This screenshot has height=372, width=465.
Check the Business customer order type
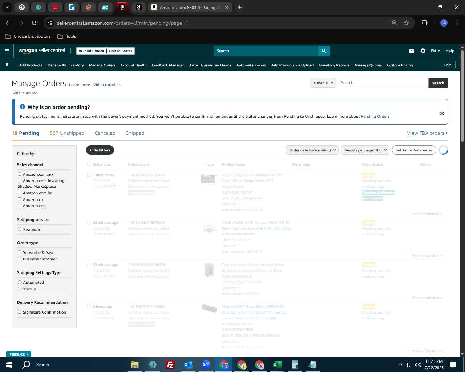[x=20, y=259]
